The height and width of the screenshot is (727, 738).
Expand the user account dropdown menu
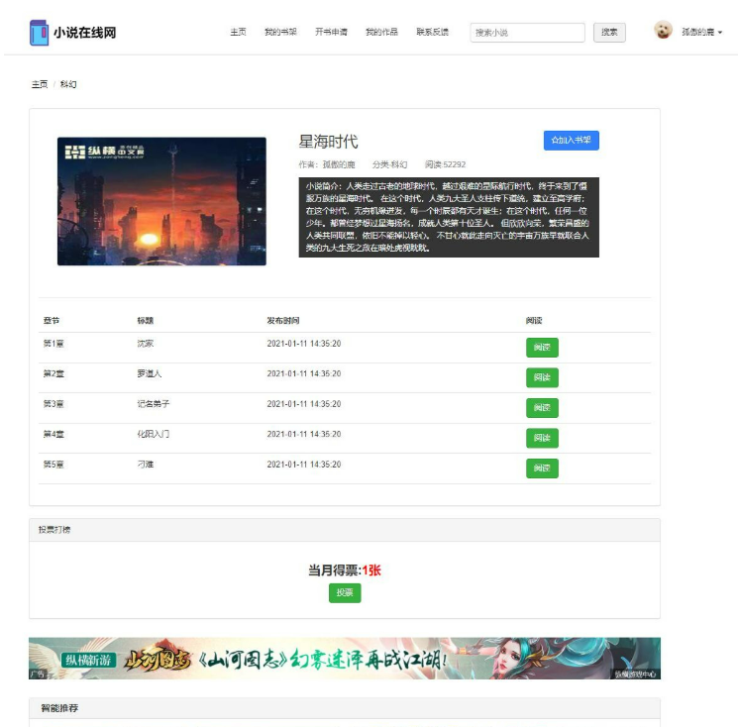click(x=701, y=32)
